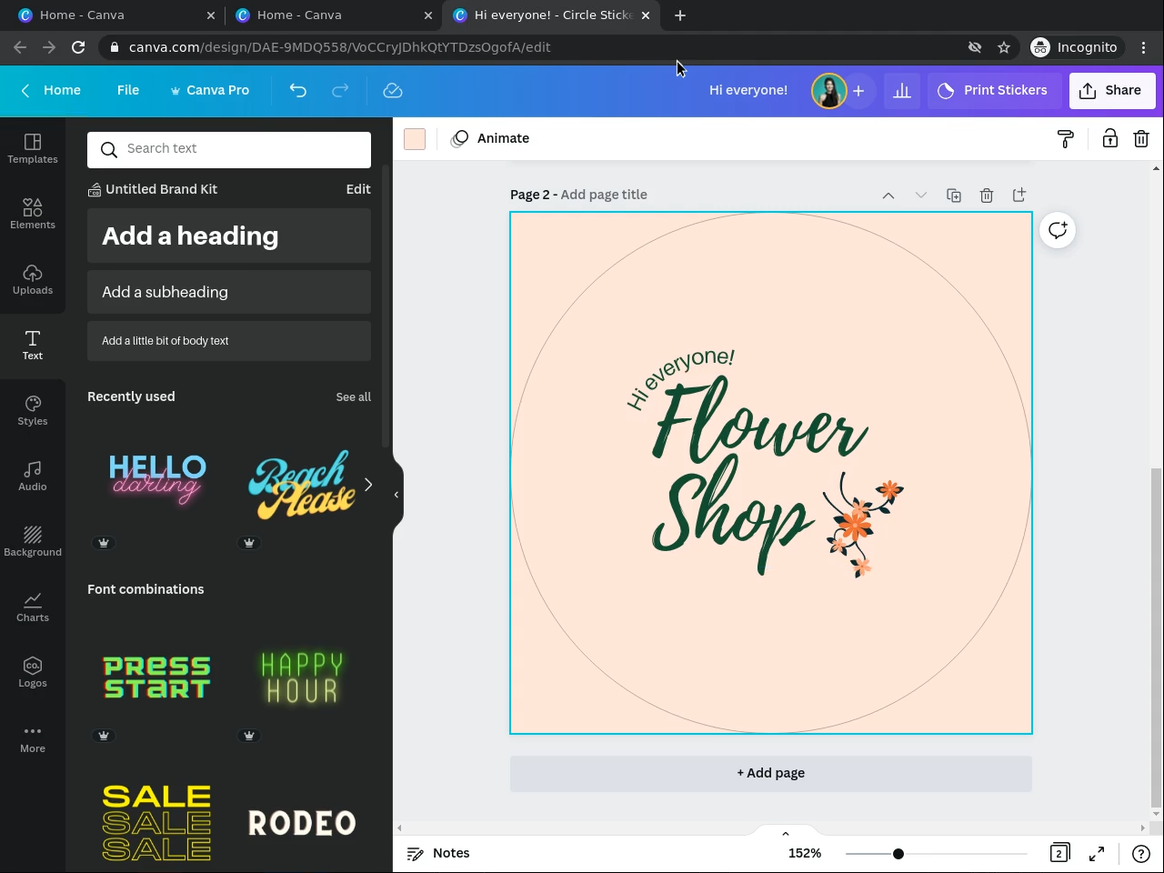Open the Audio panel

click(x=33, y=476)
